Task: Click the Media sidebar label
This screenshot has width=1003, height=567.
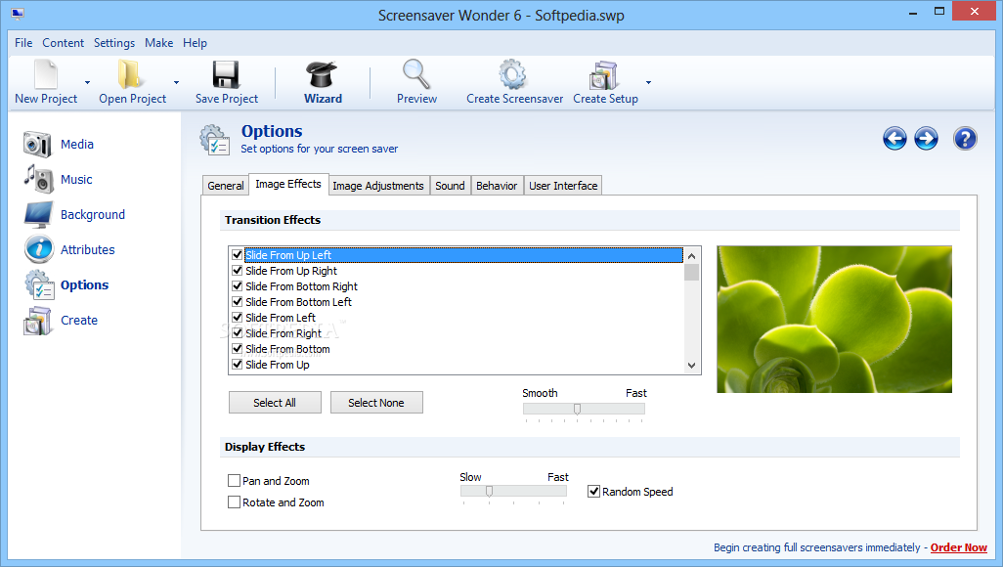Action: (x=77, y=144)
